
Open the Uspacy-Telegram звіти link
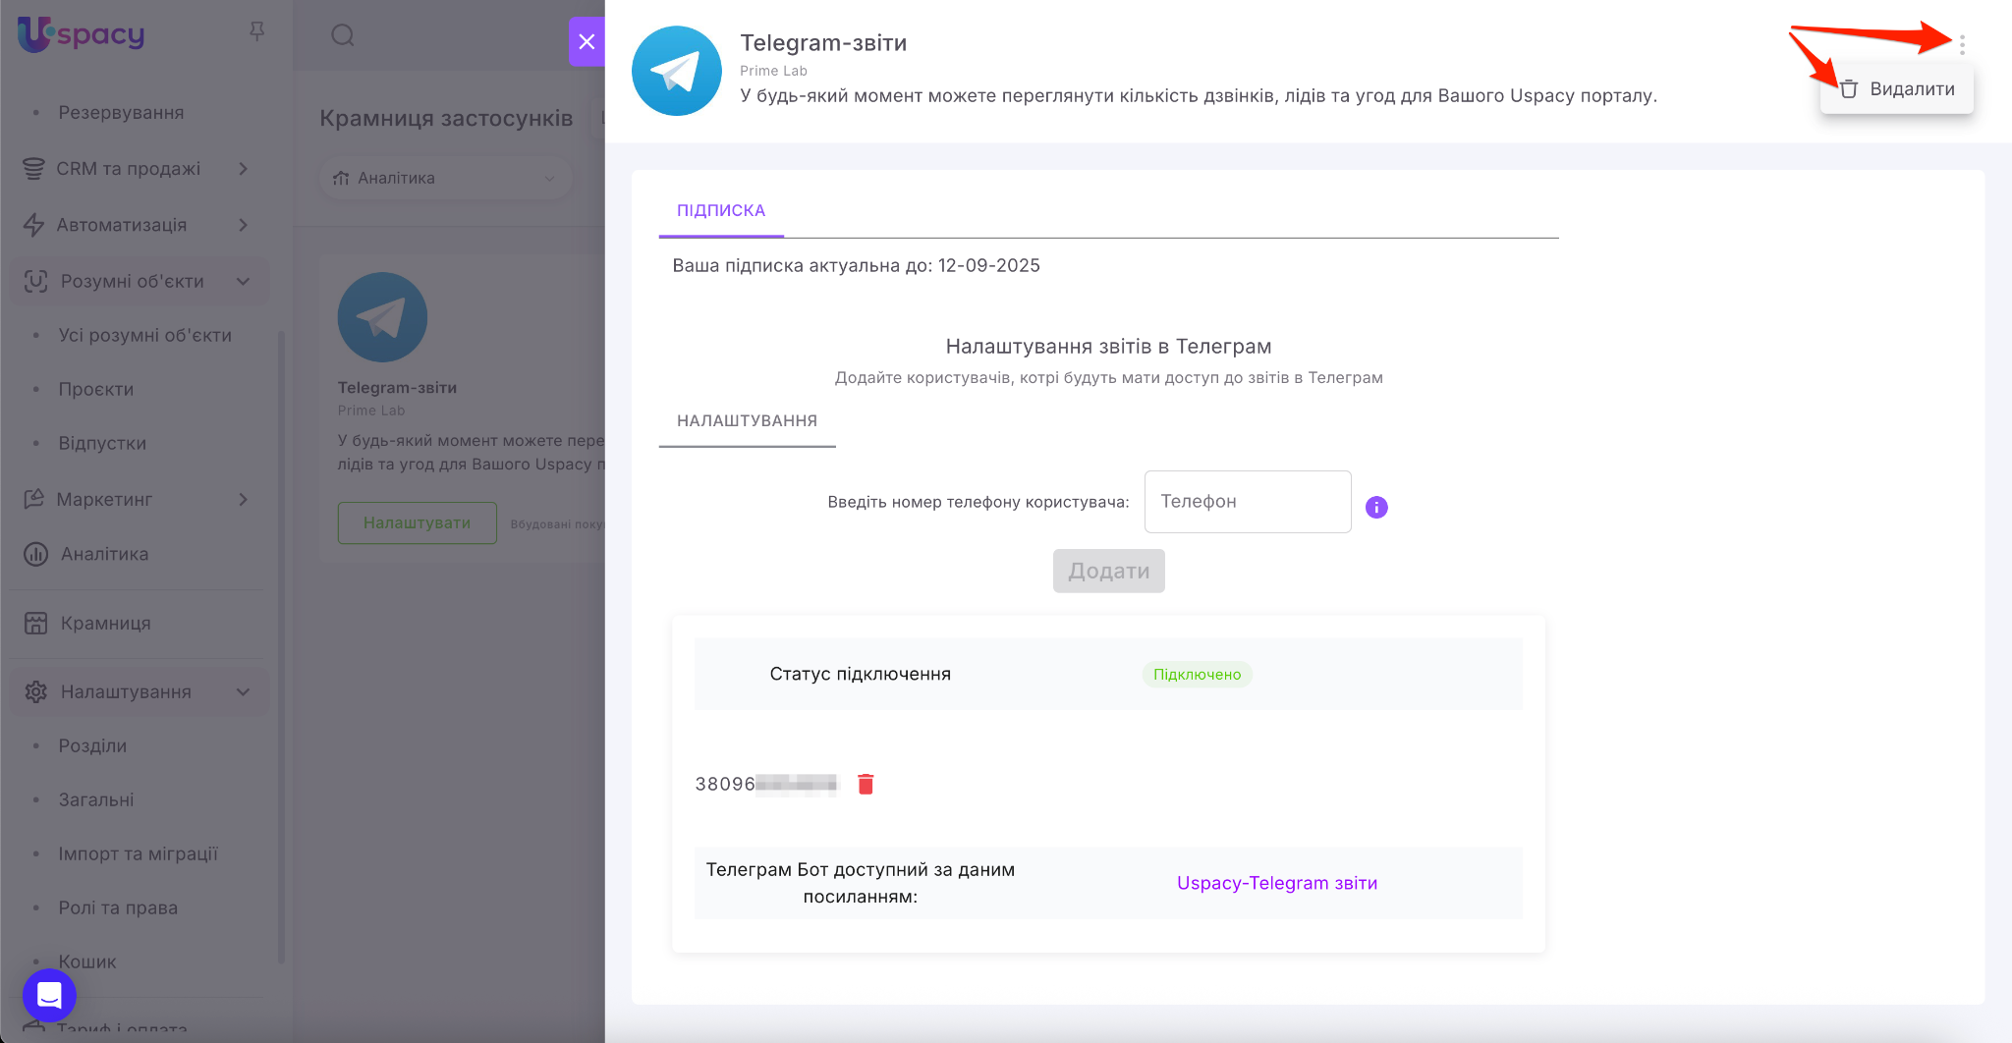(x=1276, y=883)
